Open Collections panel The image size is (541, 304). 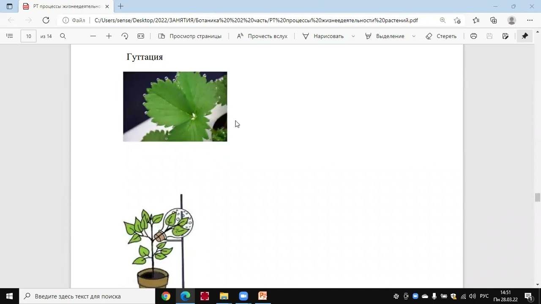[x=494, y=20]
